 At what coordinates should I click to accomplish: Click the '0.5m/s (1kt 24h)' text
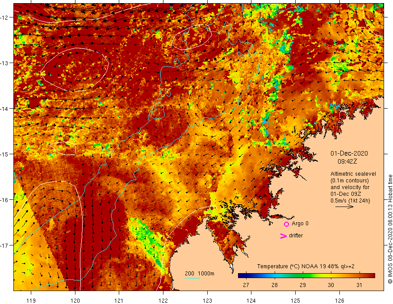(x=350, y=201)
